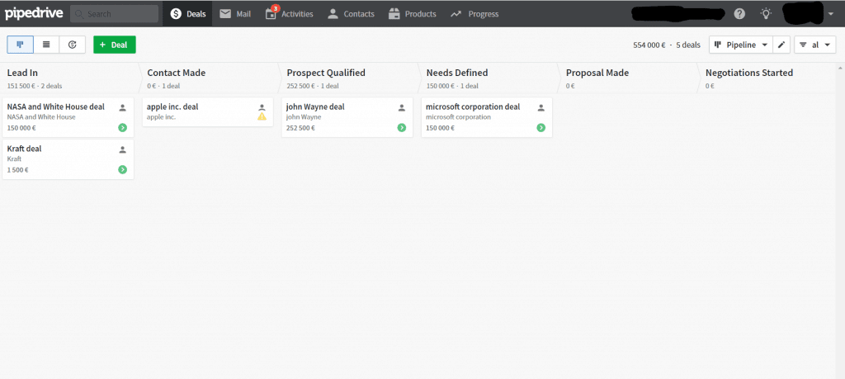This screenshot has width=845, height=379.
Task: Click the 252 500 € value on john Wayne deal
Action: click(300, 128)
